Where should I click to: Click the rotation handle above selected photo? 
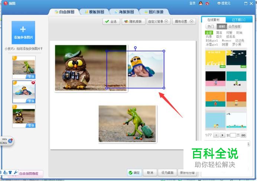point(135,48)
